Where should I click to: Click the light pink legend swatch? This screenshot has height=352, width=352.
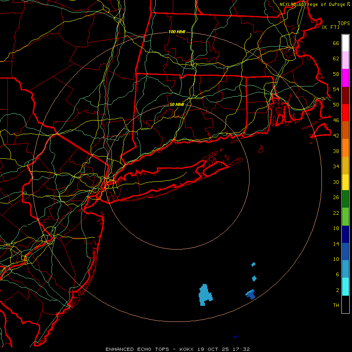coord(345,60)
